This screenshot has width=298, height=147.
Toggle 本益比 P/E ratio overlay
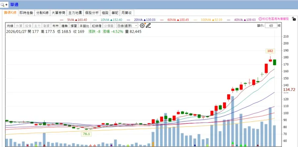click(84, 26)
